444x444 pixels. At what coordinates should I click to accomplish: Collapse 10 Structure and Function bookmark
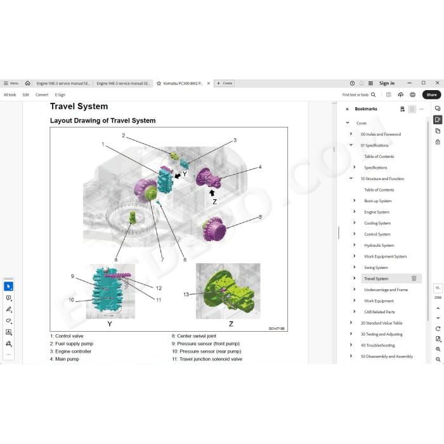point(351,178)
